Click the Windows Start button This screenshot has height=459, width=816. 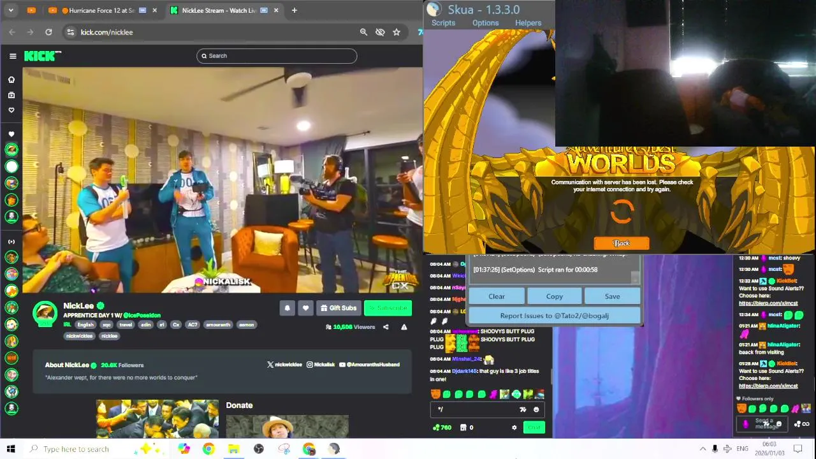click(11, 449)
